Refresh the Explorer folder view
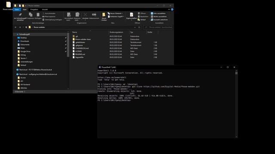 (x=139, y=27)
